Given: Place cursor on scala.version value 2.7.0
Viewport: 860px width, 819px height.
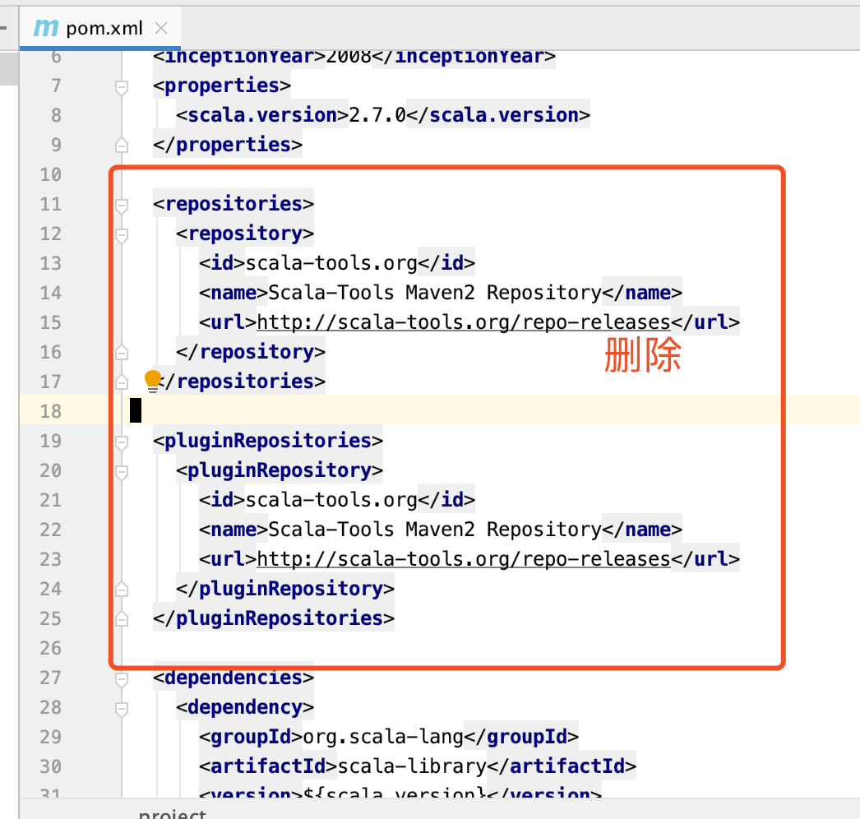Looking at the screenshot, I should 377,115.
